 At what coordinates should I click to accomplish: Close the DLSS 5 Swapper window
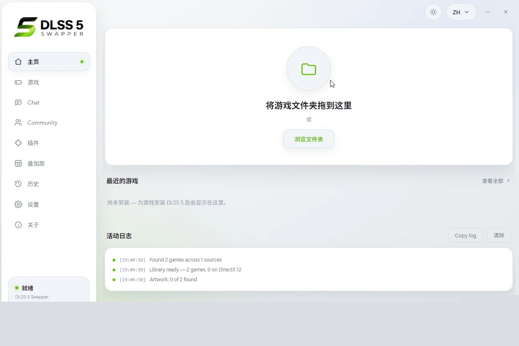click(x=506, y=12)
